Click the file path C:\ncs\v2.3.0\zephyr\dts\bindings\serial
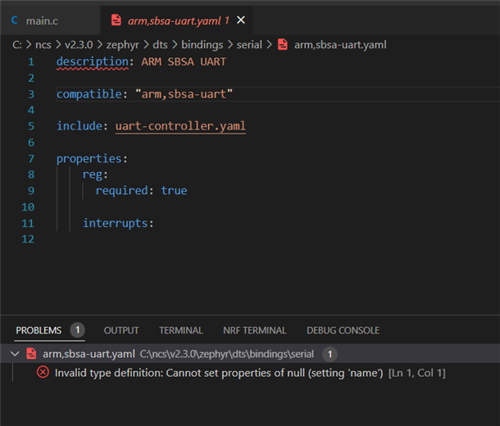 [x=227, y=354]
